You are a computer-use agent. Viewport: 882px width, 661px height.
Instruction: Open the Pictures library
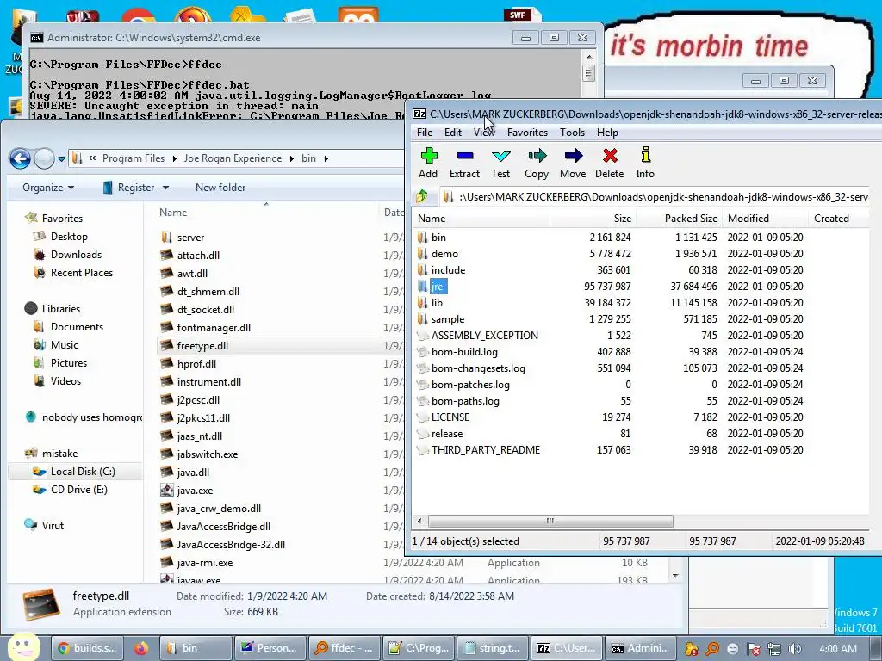click(69, 362)
